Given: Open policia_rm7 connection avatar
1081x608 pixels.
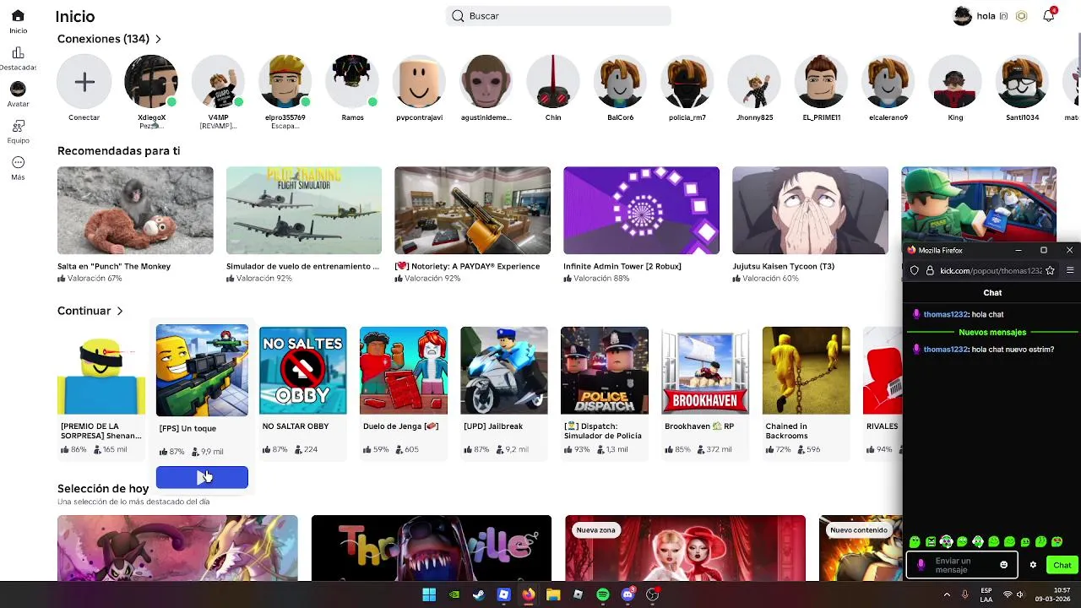Looking at the screenshot, I should coord(687,82).
